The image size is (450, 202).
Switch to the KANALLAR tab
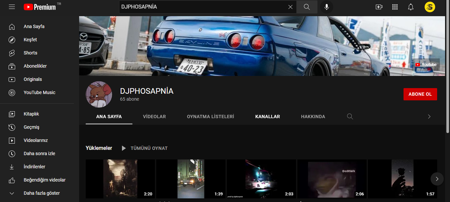click(267, 117)
